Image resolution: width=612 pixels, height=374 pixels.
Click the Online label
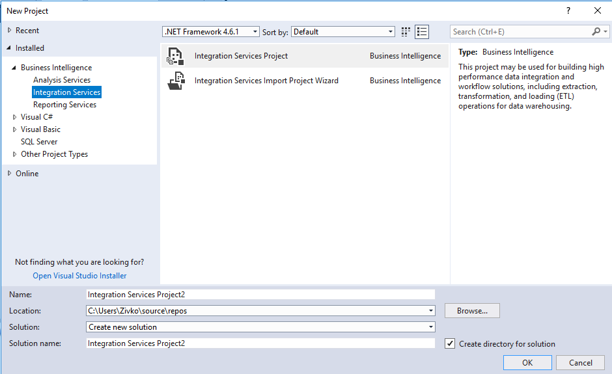click(x=27, y=174)
